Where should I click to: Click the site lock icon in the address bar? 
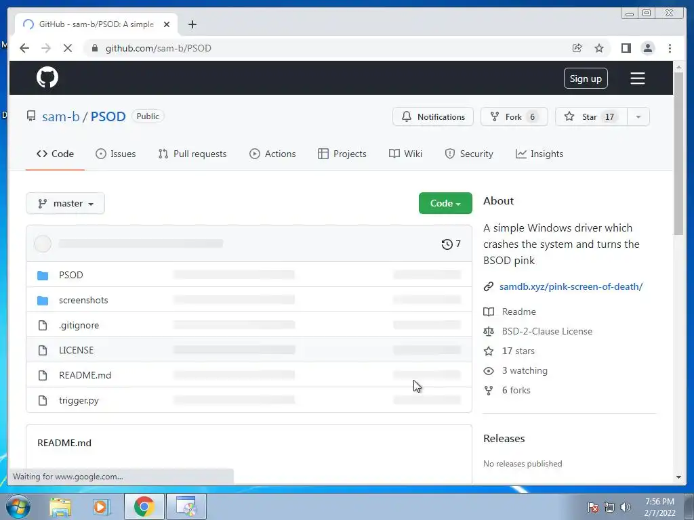94,48
